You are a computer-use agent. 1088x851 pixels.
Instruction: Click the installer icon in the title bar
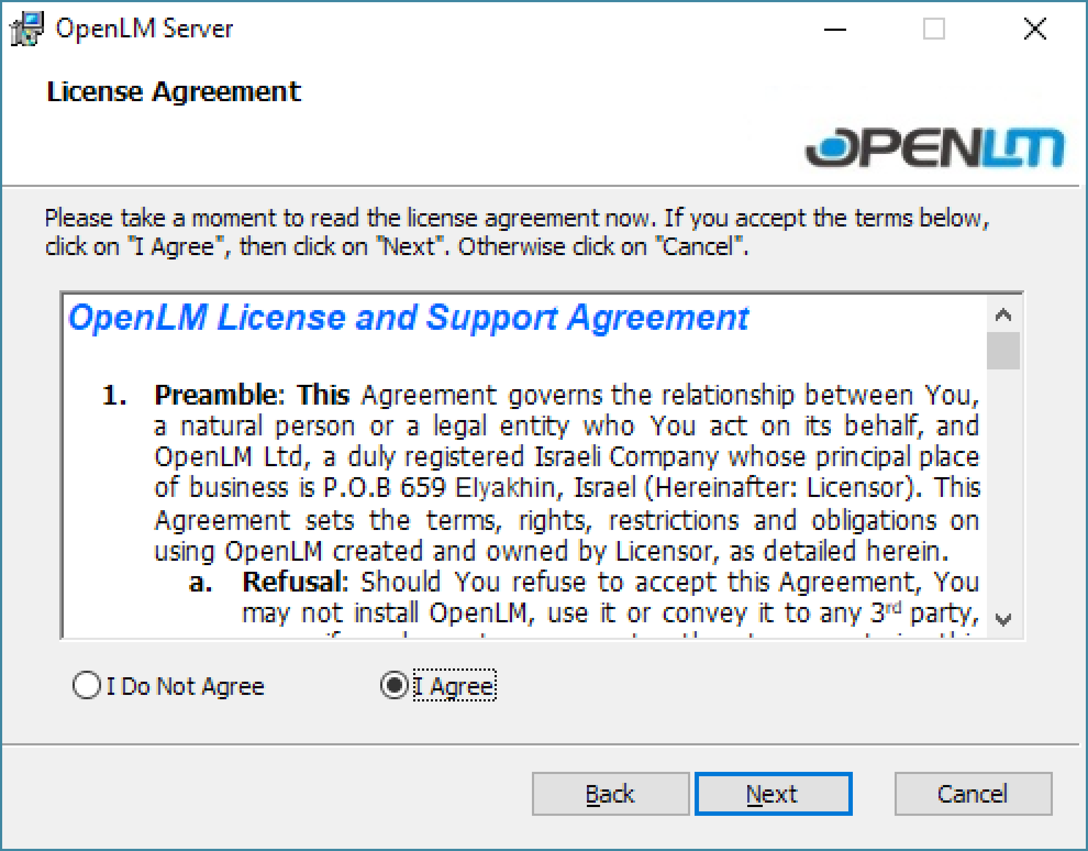point(26,29)
